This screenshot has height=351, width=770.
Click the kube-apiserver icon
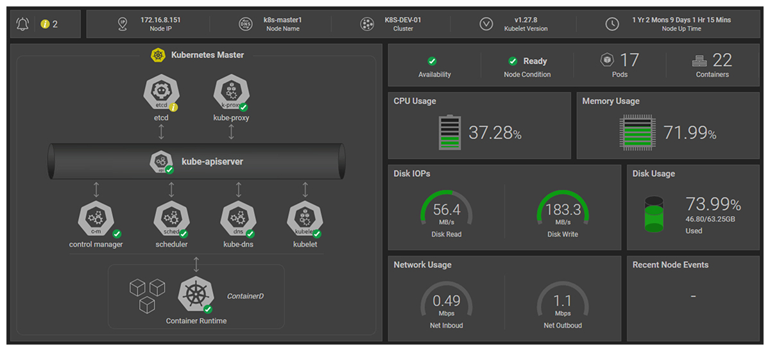pos(160,161)
